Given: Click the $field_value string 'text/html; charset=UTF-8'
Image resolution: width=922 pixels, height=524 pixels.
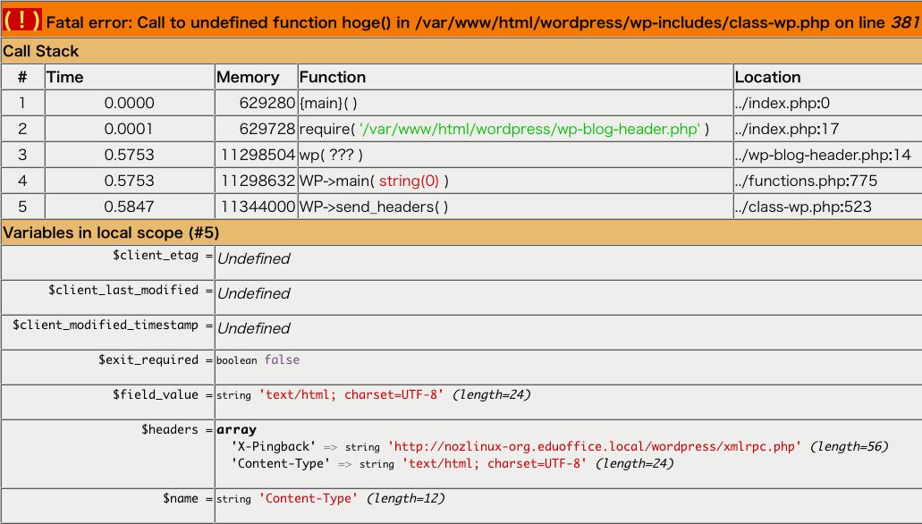Looking at the screenshot, I should [x=351, y=394].
